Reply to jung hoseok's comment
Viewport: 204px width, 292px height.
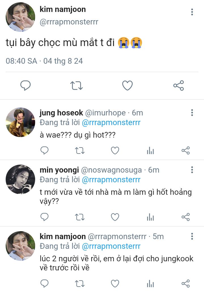pyautogui.click(x=44, y=150)
